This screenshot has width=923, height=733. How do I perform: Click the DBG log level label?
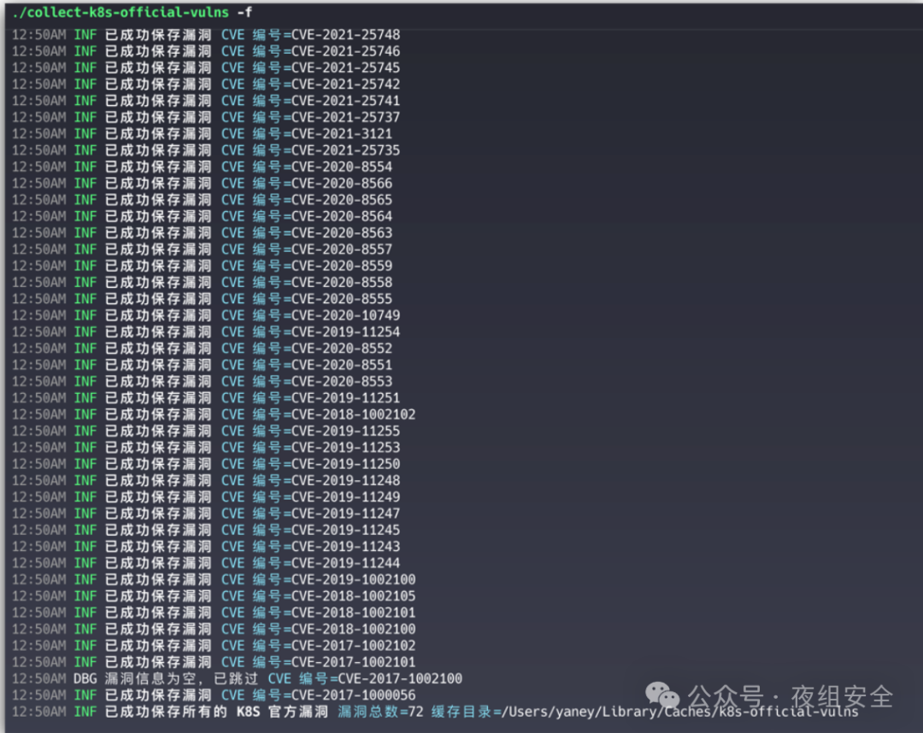85,678
